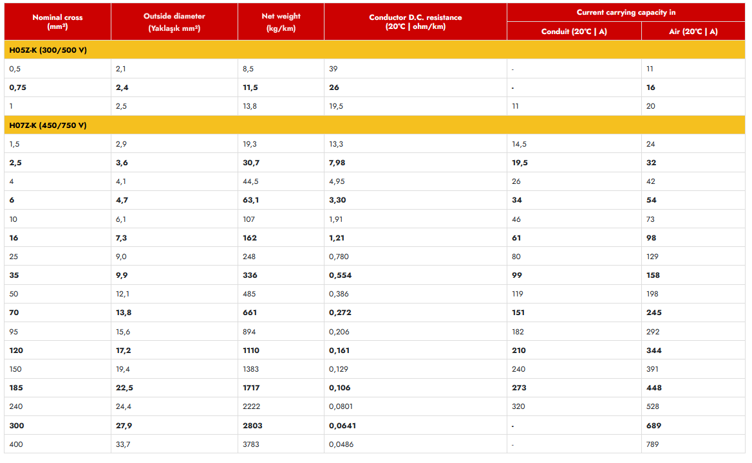752x463 pixels.
Task: Select the H05Z-K (300/500 V) section row
Action: tap(48, 50)
